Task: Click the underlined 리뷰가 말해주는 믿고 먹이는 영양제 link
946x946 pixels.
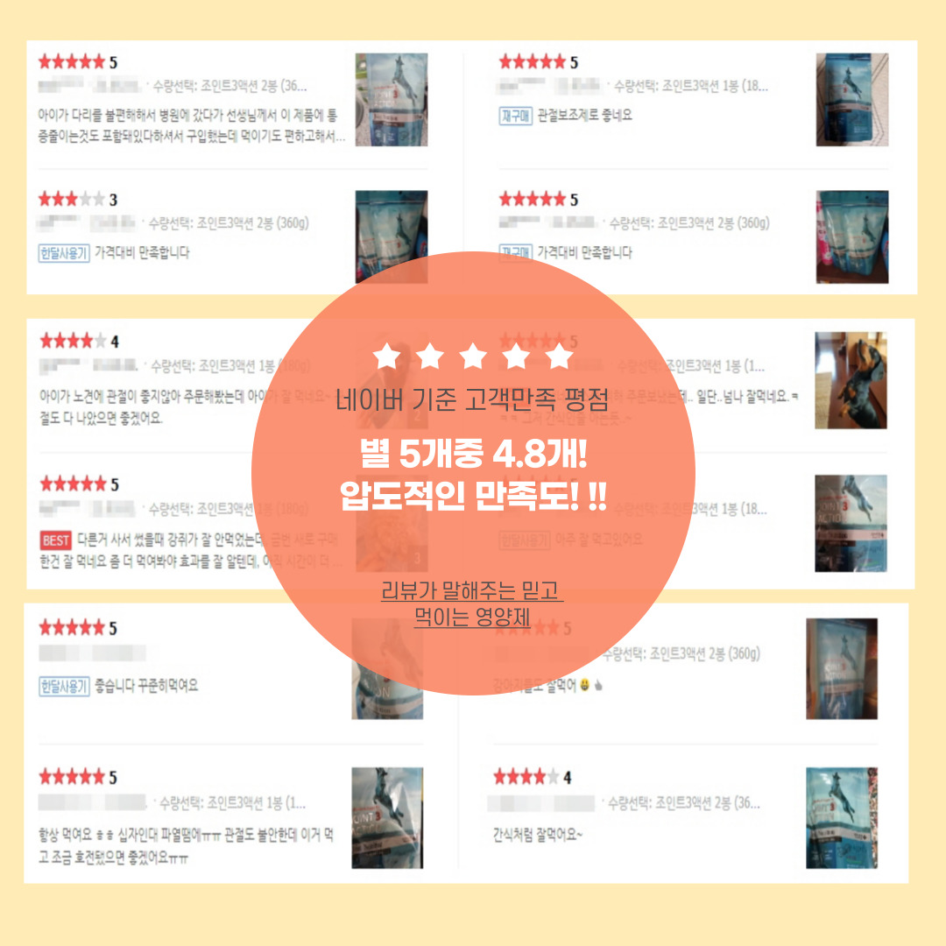Action: [x=472, y=604]
